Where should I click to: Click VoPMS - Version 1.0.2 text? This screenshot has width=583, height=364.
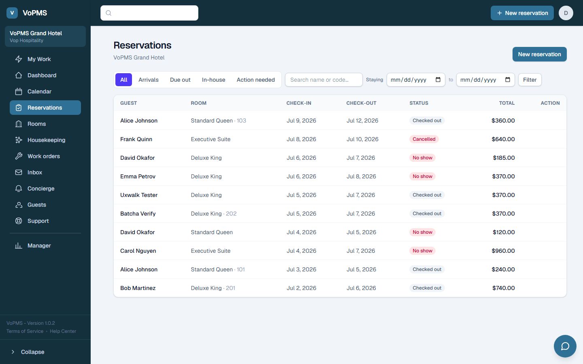(31, 323)
